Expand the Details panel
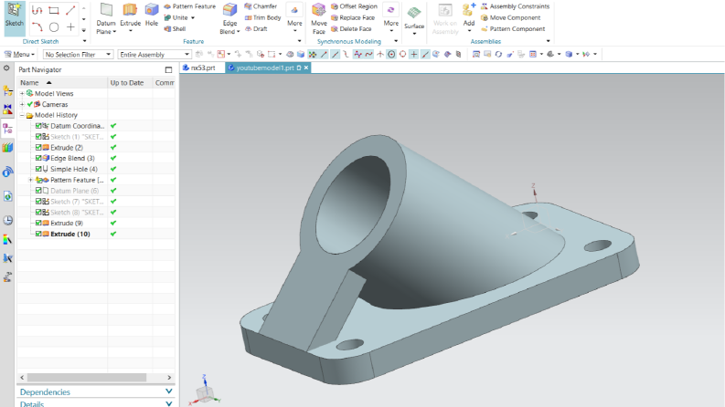Image resolution: width=725 pixels, height=407 pixels. tap(96, 403)
